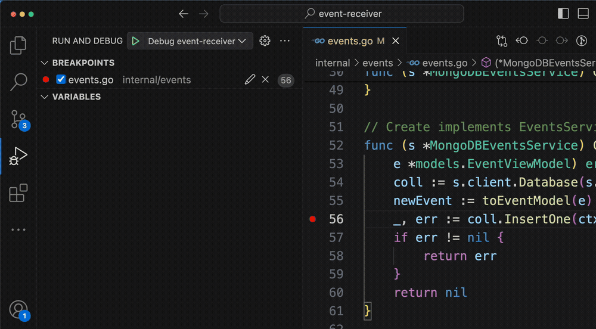
Task: Click 'return nil' on line 60
Action: pos(430,293)
